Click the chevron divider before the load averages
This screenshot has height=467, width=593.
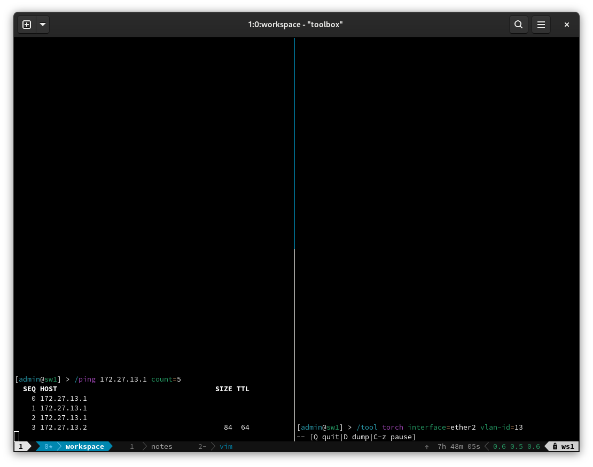487,446
